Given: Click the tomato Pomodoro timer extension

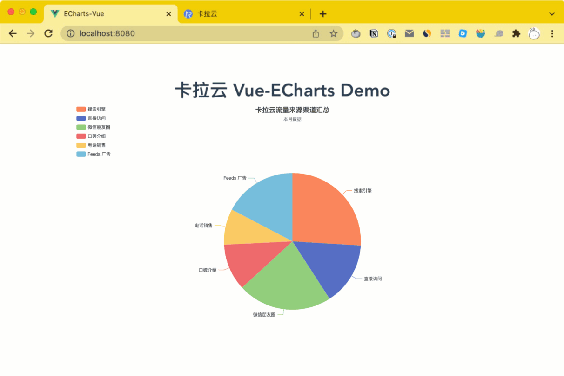Looking at the screenshot, I should tap(356, 33).
